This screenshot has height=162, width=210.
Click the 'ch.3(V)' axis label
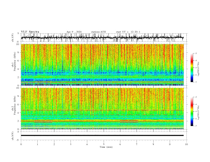point(13,136)
